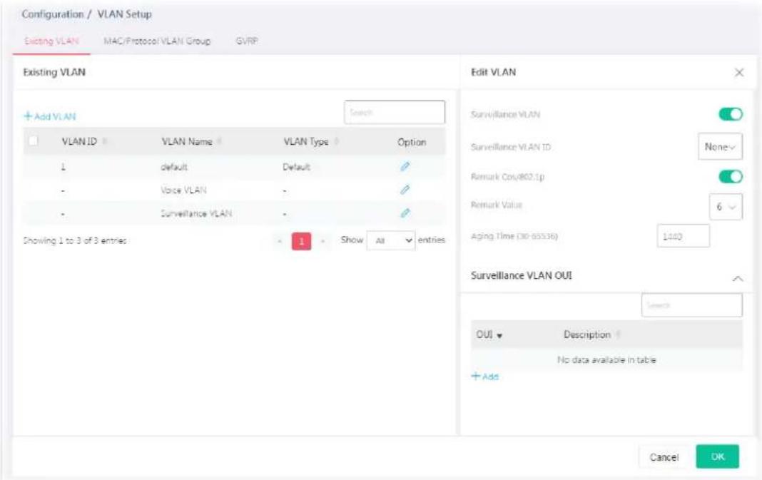This screenshot has width=762, height=480.
Task: Sort the Description column
Action: pyautogui.click(x=618, y=335)
